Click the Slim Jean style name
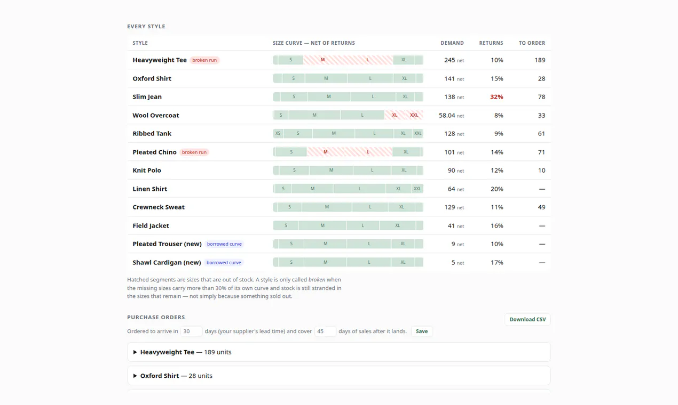This screenshot has width=678, height=405. (x=147, y=97)
